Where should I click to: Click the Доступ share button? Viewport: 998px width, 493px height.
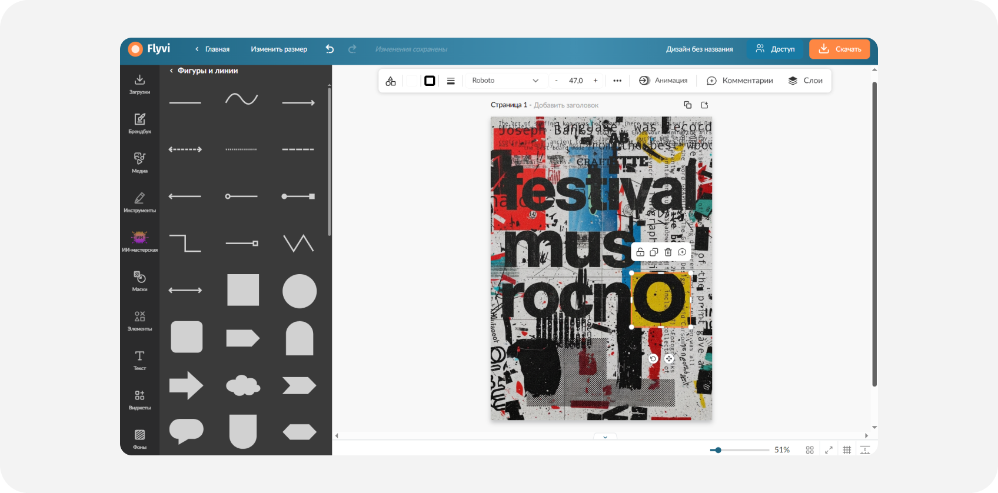tap(775, 49)
